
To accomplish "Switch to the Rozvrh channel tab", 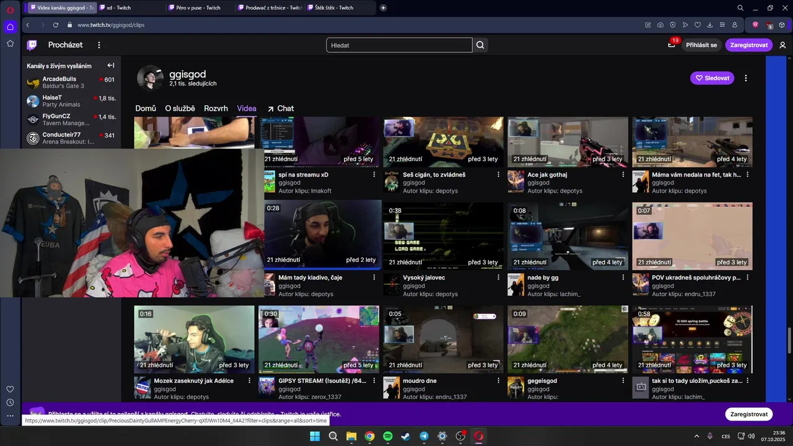I will [216, 108].
